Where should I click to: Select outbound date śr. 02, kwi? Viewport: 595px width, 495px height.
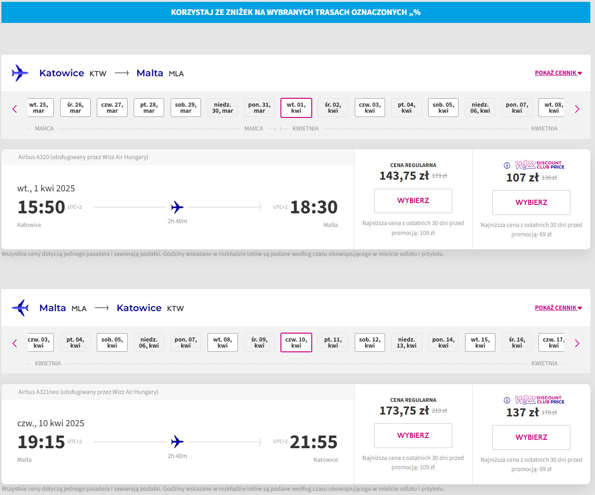[x=333, y=108]
